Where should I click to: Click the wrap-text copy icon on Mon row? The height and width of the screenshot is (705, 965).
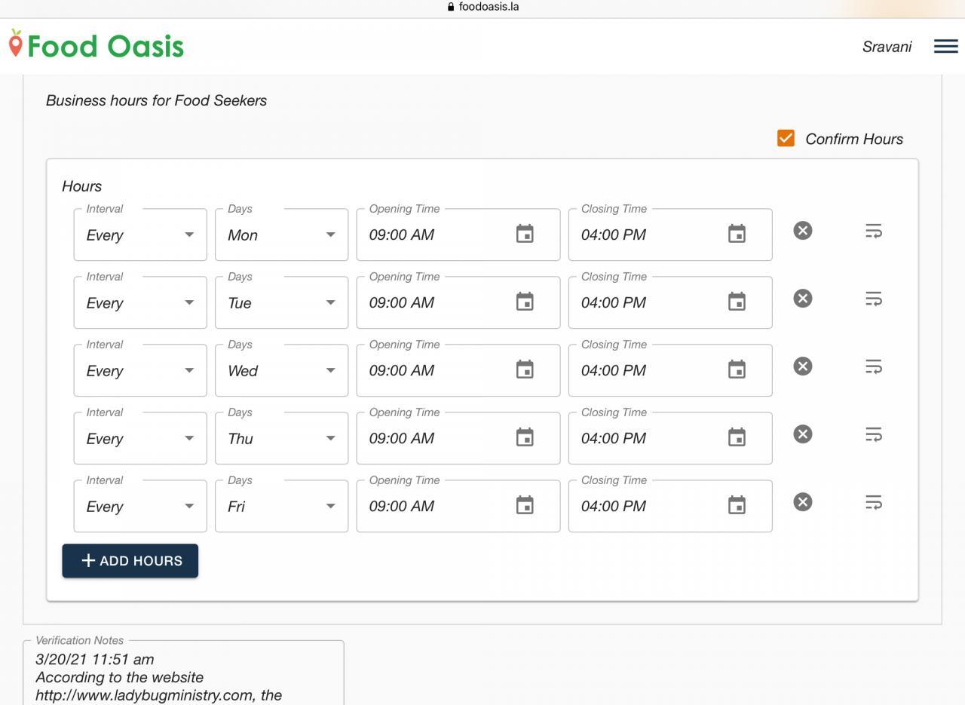click(873, 231)
